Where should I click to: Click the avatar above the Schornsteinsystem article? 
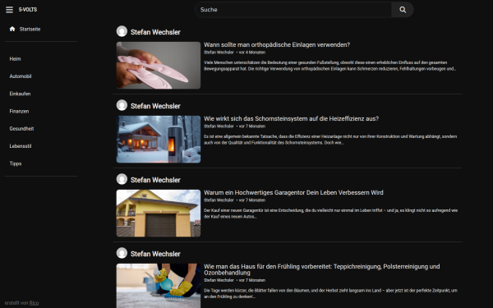pos(122,105)
